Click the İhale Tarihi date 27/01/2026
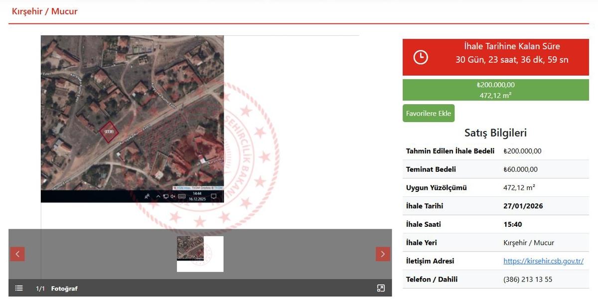This screenshot has width=598, height=301. [x=523, y=206]
